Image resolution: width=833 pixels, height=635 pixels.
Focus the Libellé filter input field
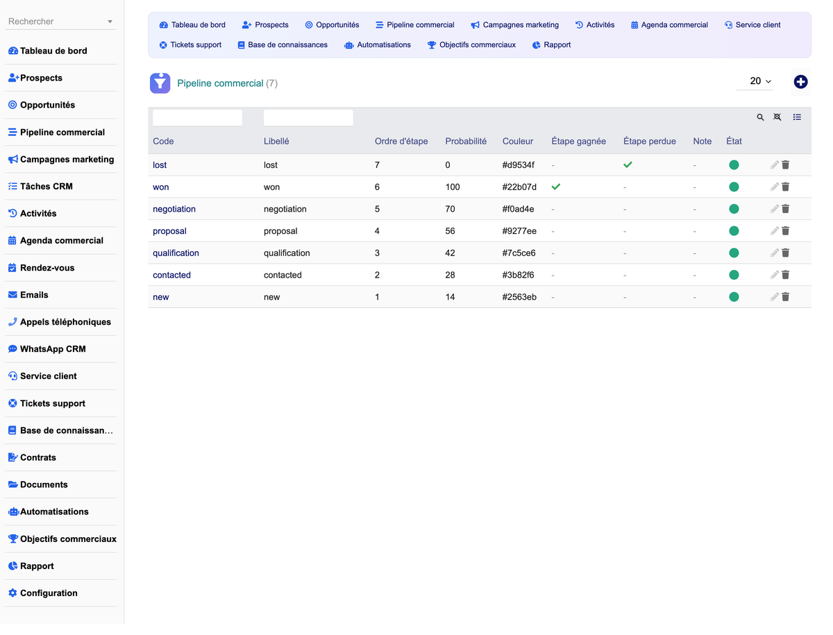[308, 118]
